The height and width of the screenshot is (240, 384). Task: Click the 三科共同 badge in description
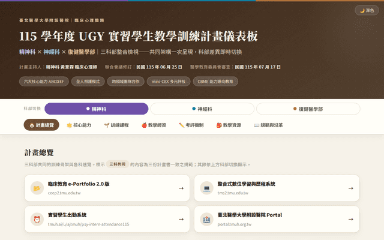(x=118, y=164)
